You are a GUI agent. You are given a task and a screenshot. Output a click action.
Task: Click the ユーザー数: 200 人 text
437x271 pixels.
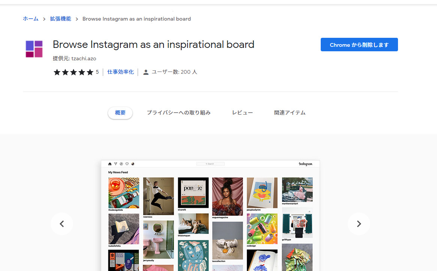pyautogui.click(x=174, y=72)
